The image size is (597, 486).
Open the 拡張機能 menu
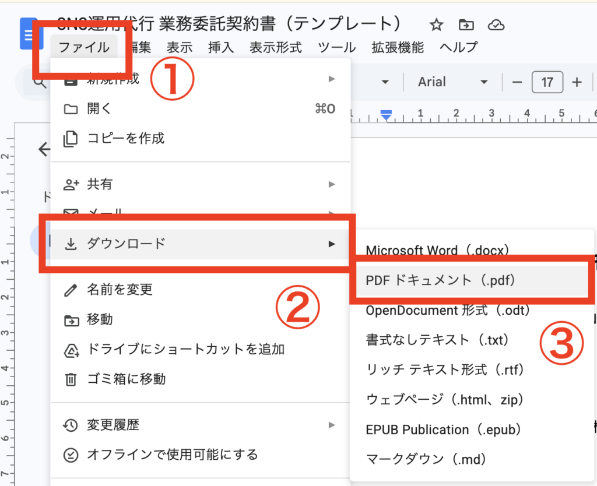tap(398, 47)
